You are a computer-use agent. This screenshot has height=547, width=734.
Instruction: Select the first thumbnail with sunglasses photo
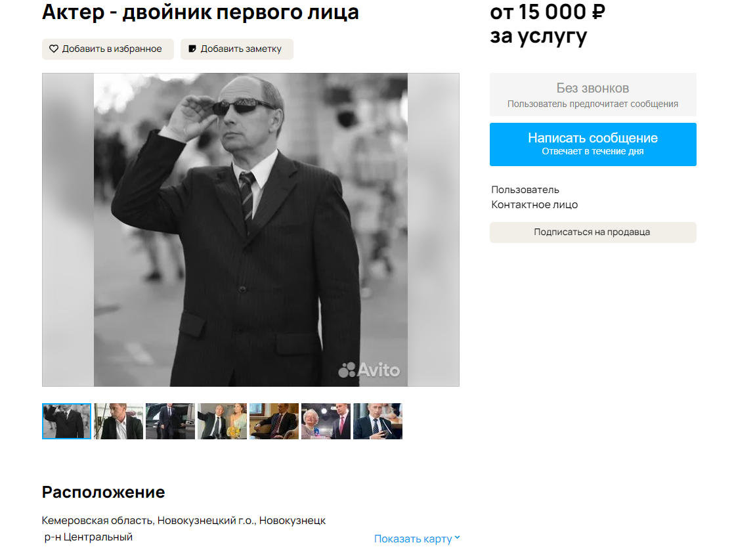(x=66, y=421)
